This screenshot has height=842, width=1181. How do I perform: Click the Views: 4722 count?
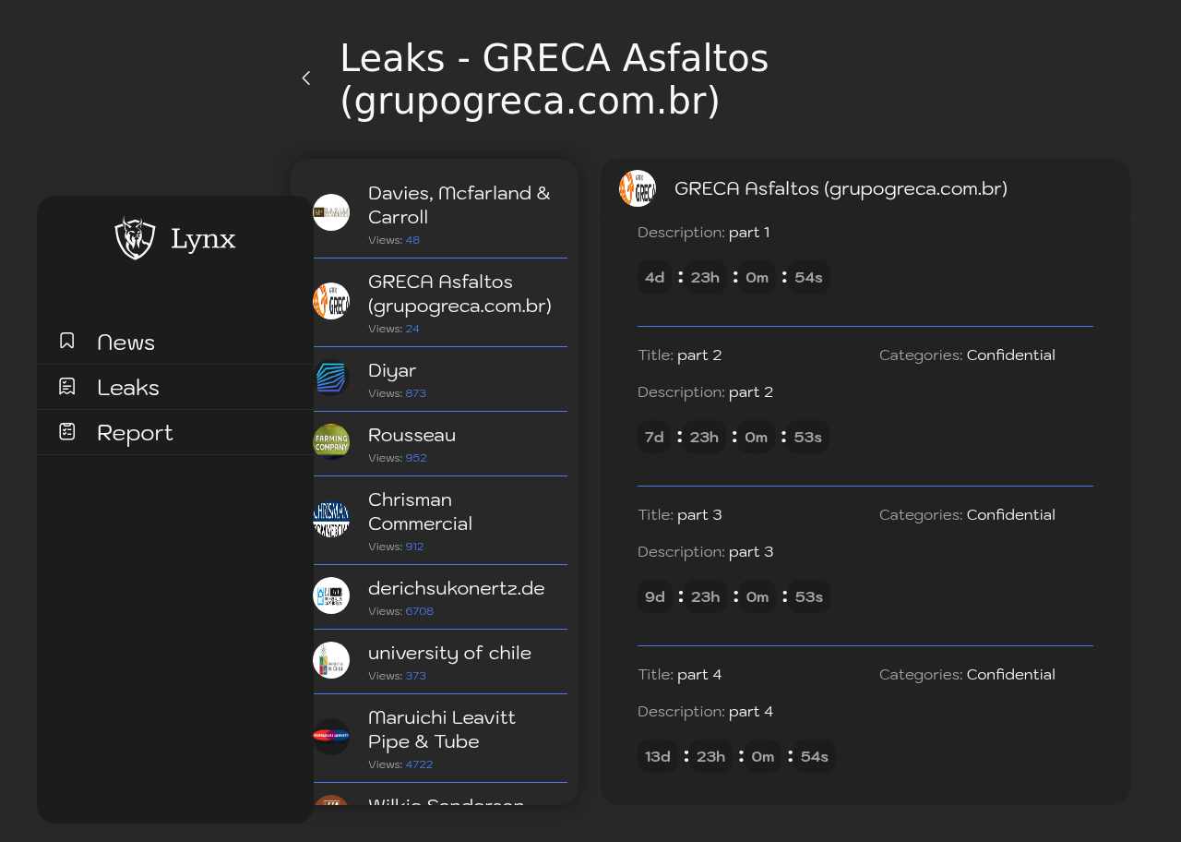pyautogui.click(x=400, y=764)
